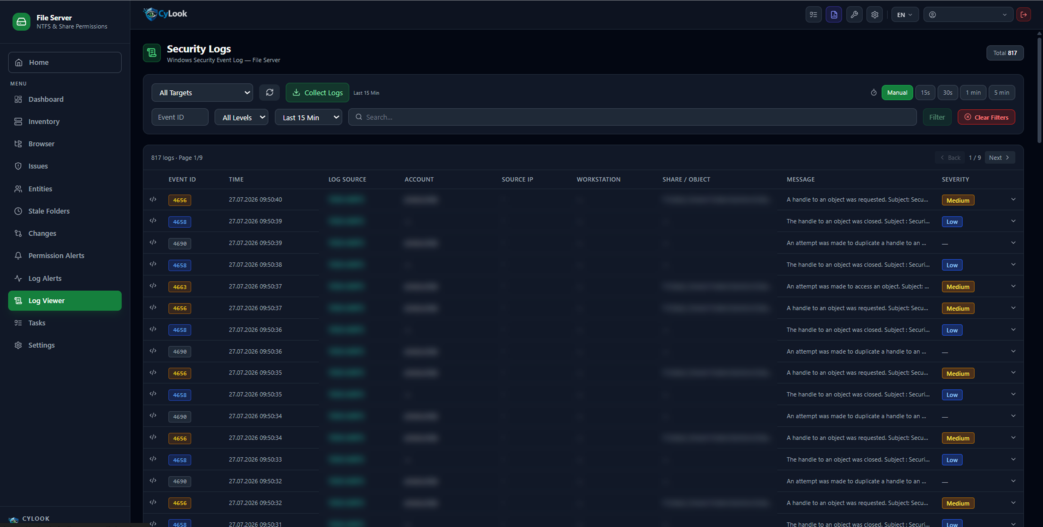This screenshot has width=1043, height=527.
Task: Open Permission Alerts in the sidebar
Action: [65, 256]
